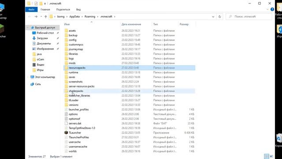Expand the address bar history dropdown

(213, 17)
